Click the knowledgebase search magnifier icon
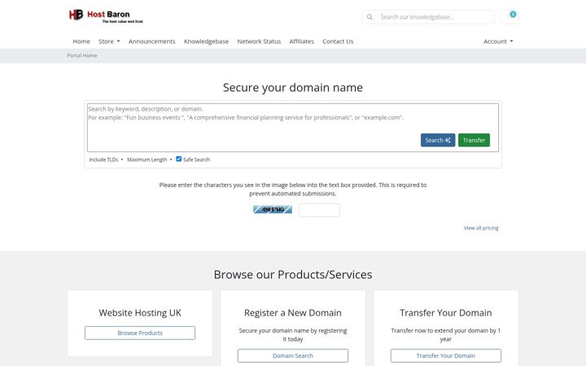The width and height of the screenshot is (586, 366). 370,17
